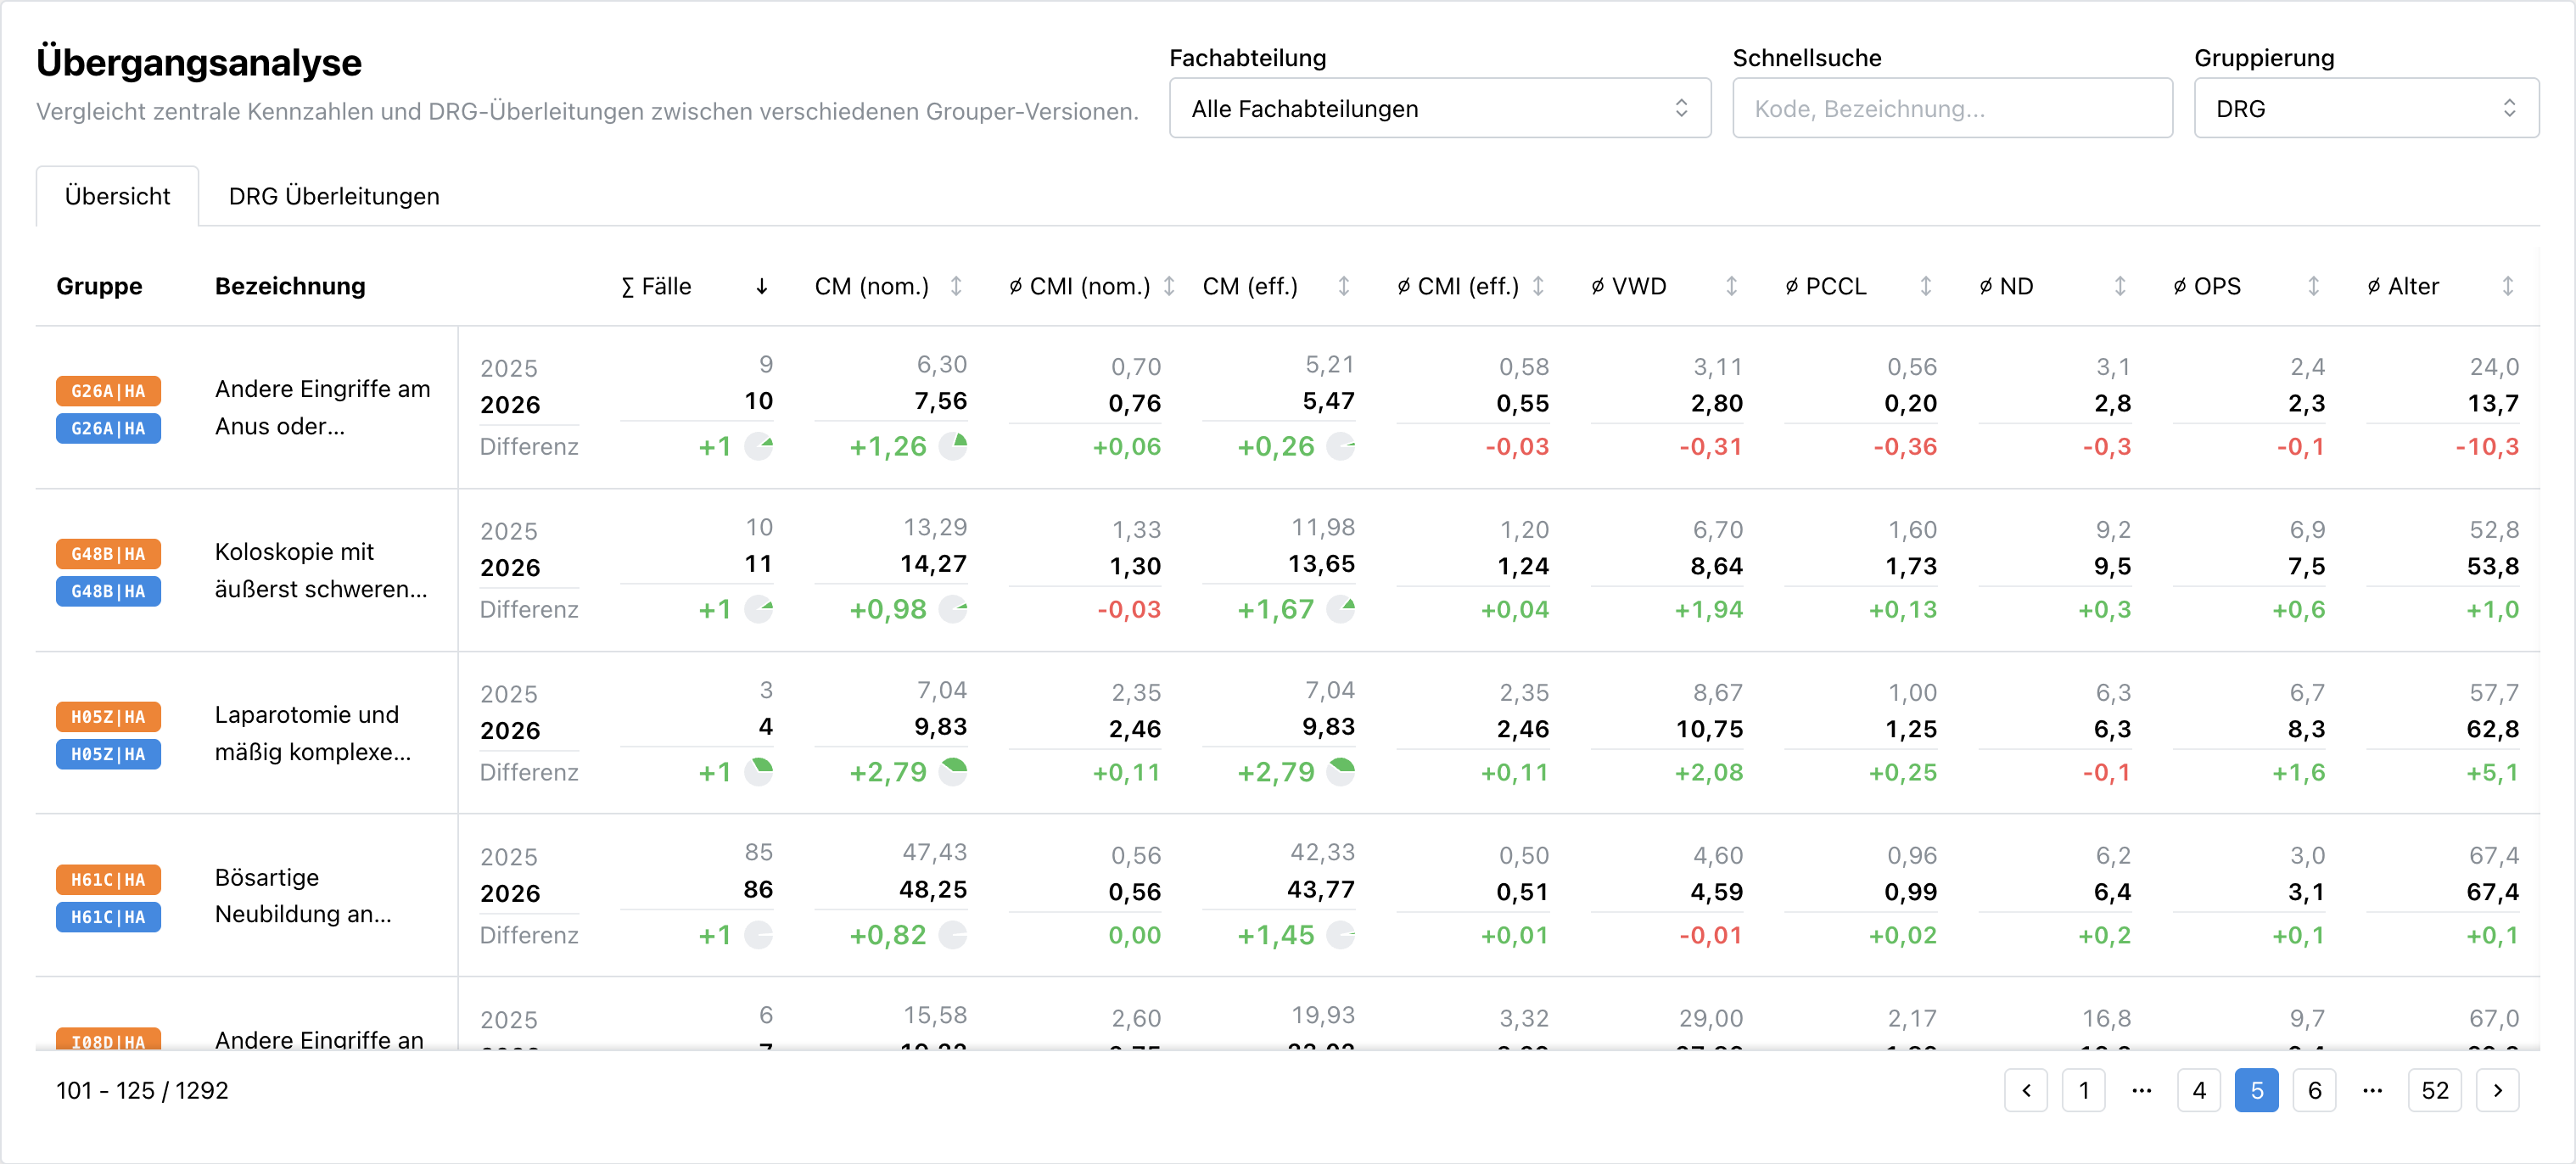This screenshot has height=1164, width=2576.
Task: Click the H05Z|HA 2026 badge
Action: click(x=108, y=754)
